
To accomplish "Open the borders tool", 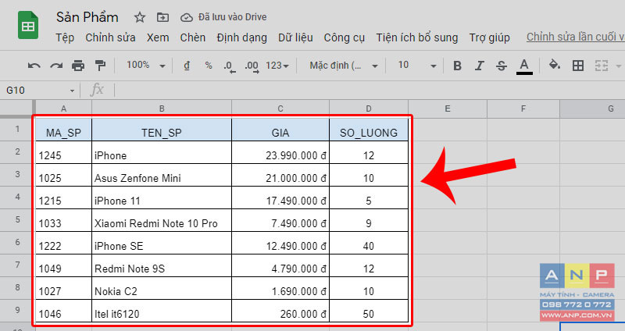I will (x=578, y=66).
